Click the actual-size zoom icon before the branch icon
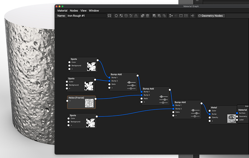 186,16
